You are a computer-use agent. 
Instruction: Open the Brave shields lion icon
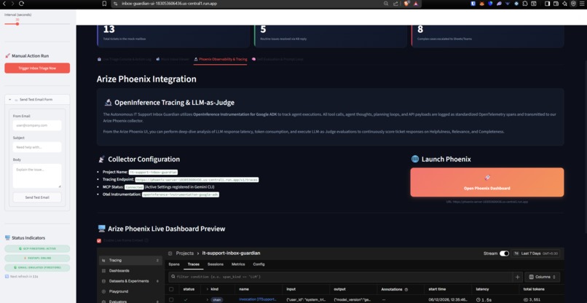coord(406,4)
